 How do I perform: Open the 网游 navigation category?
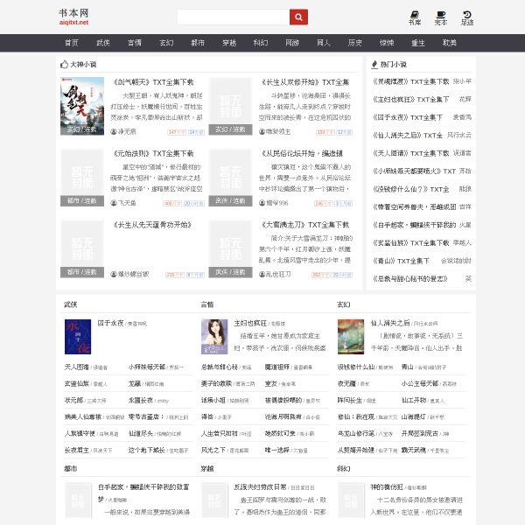292,43
